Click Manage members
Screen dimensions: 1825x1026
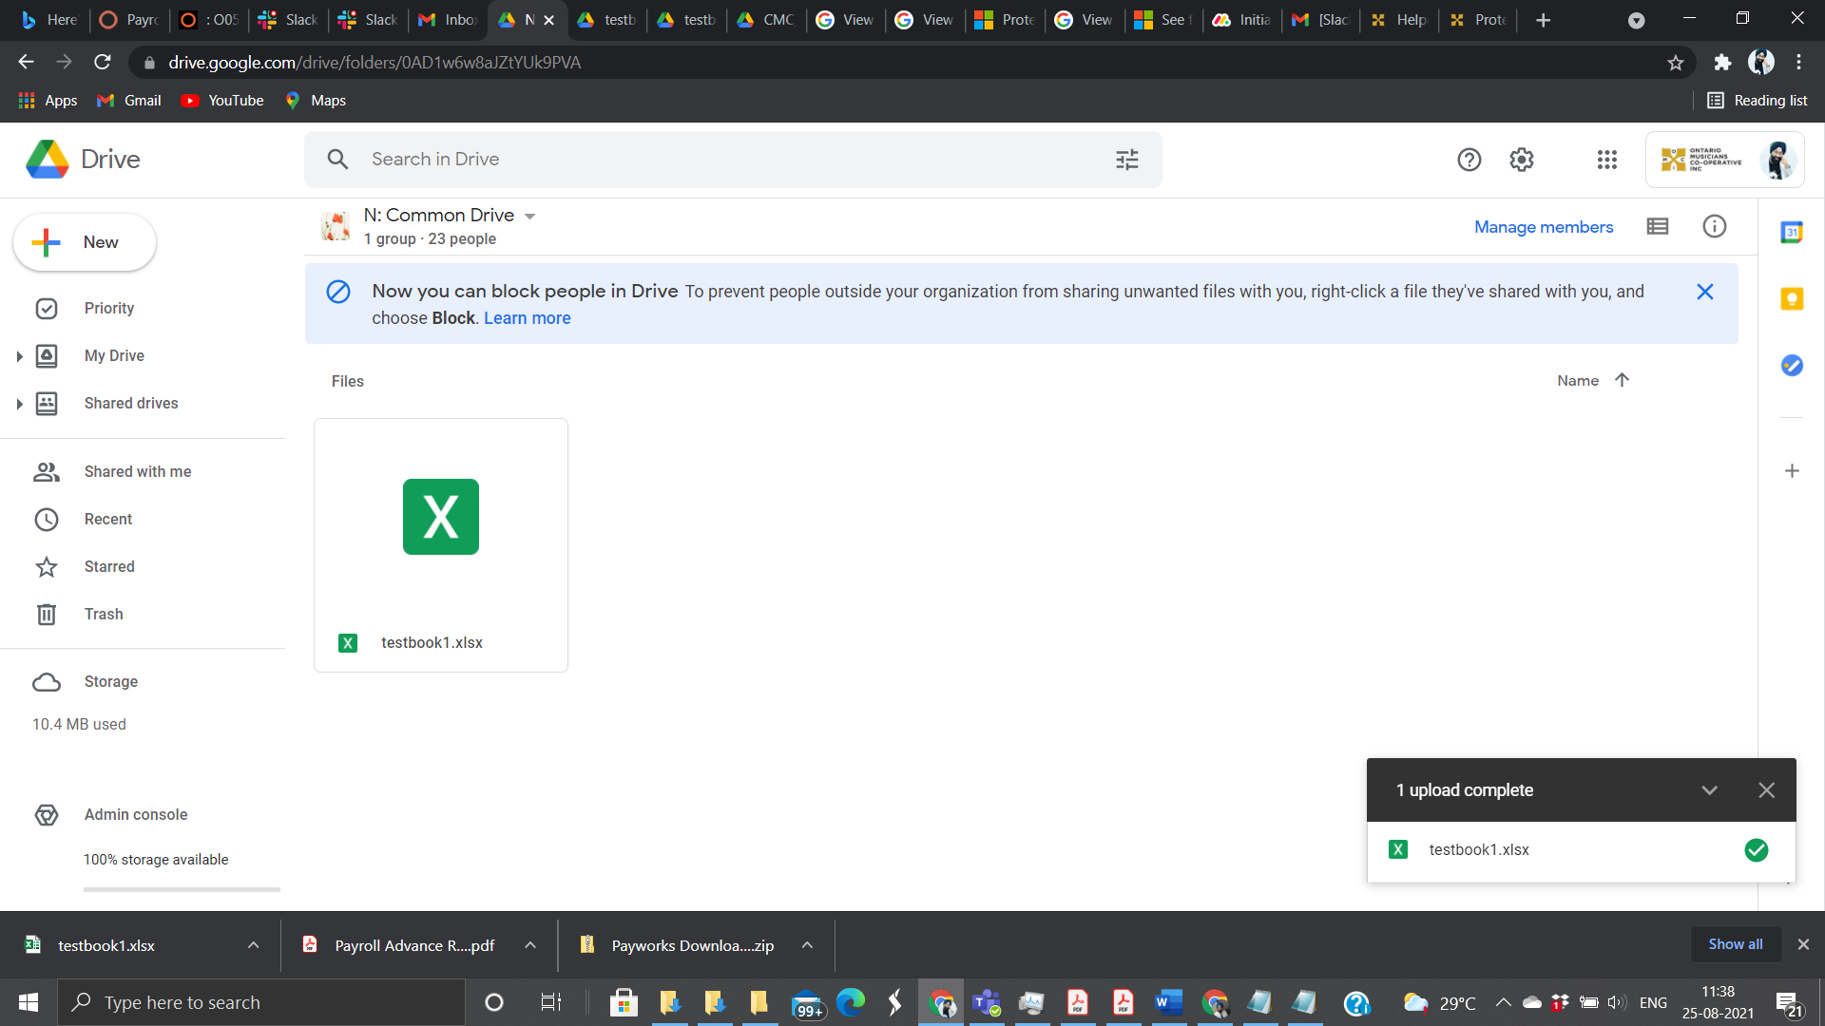pos(1544,227)
